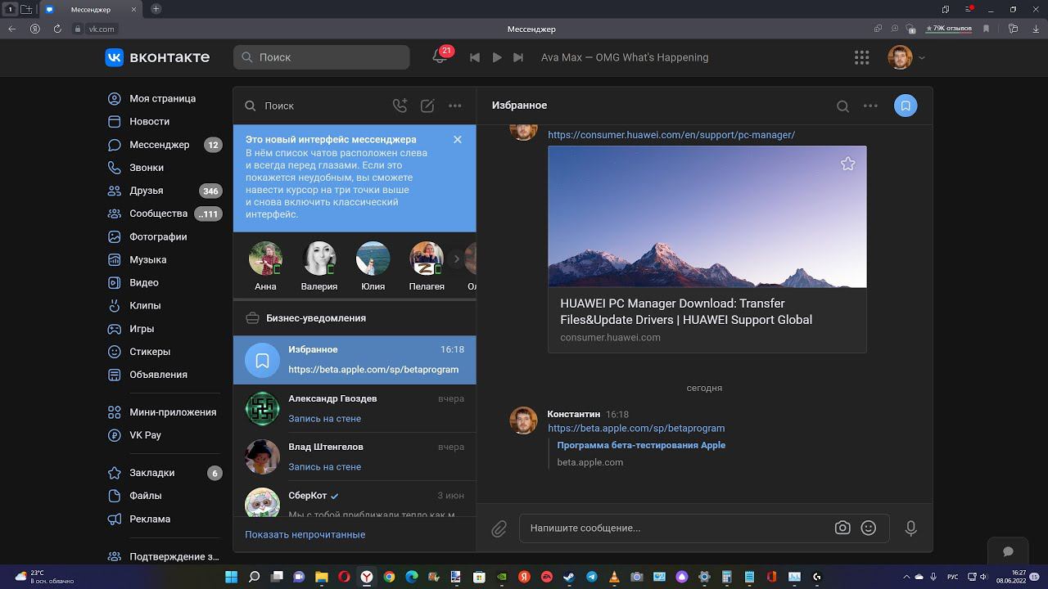
Task: Open the СберКот conversation
Action: [x=355, y=499]
